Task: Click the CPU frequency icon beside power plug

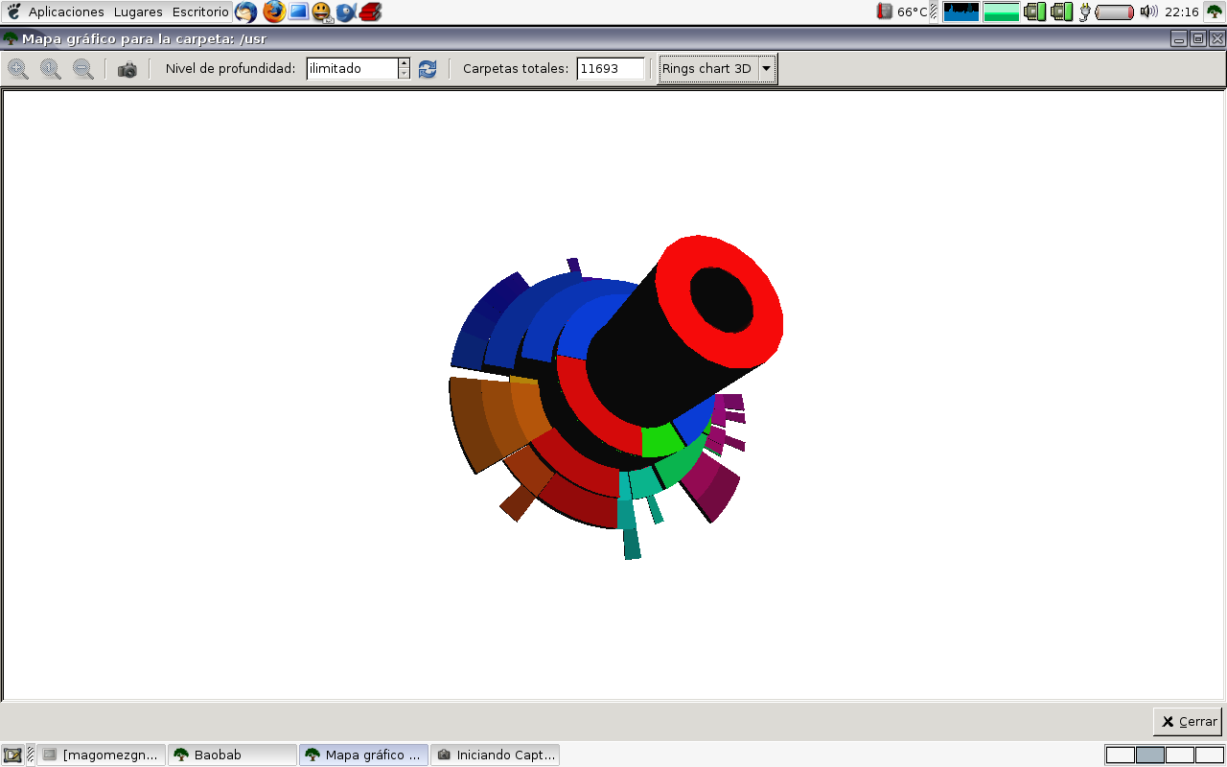Action: coord(1061,12)
